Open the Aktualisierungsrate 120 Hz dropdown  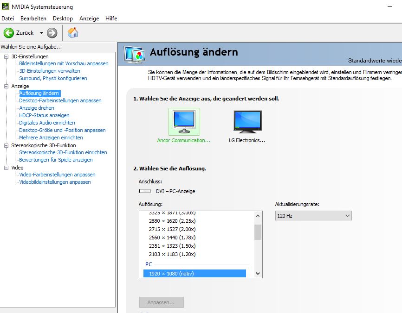coord(313,216)
